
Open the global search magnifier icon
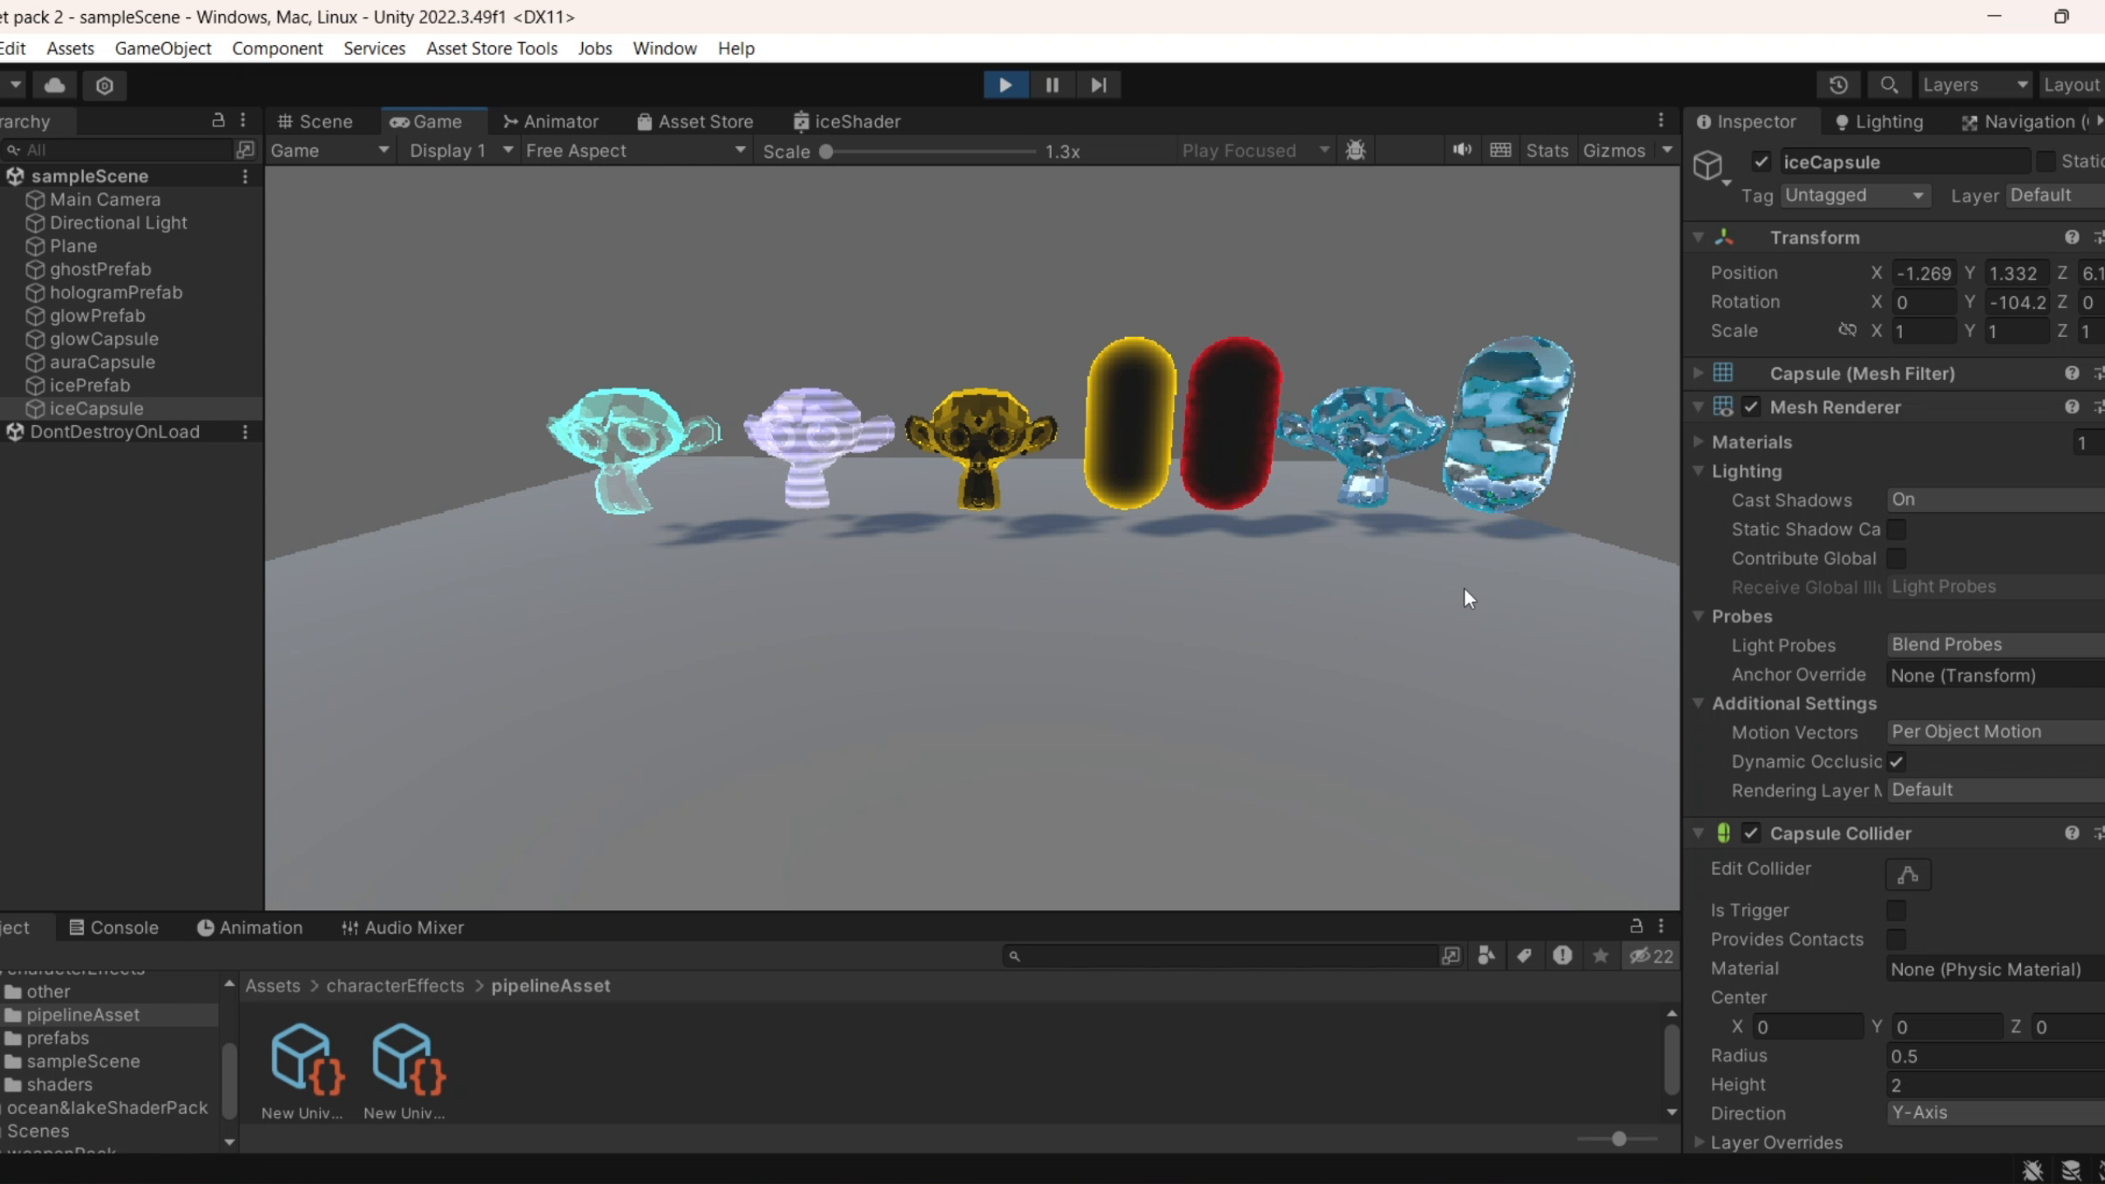click(1889, 85)
